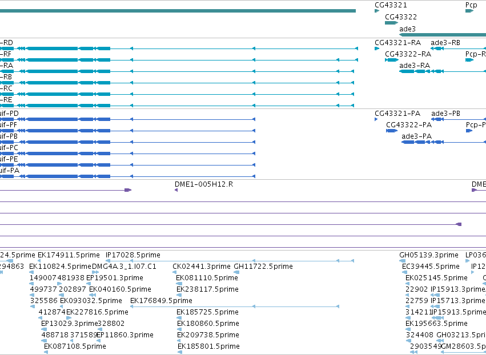Select the uif-PF CDS label
The height and width of the screenshot is (355, 486).
[9, 125]
